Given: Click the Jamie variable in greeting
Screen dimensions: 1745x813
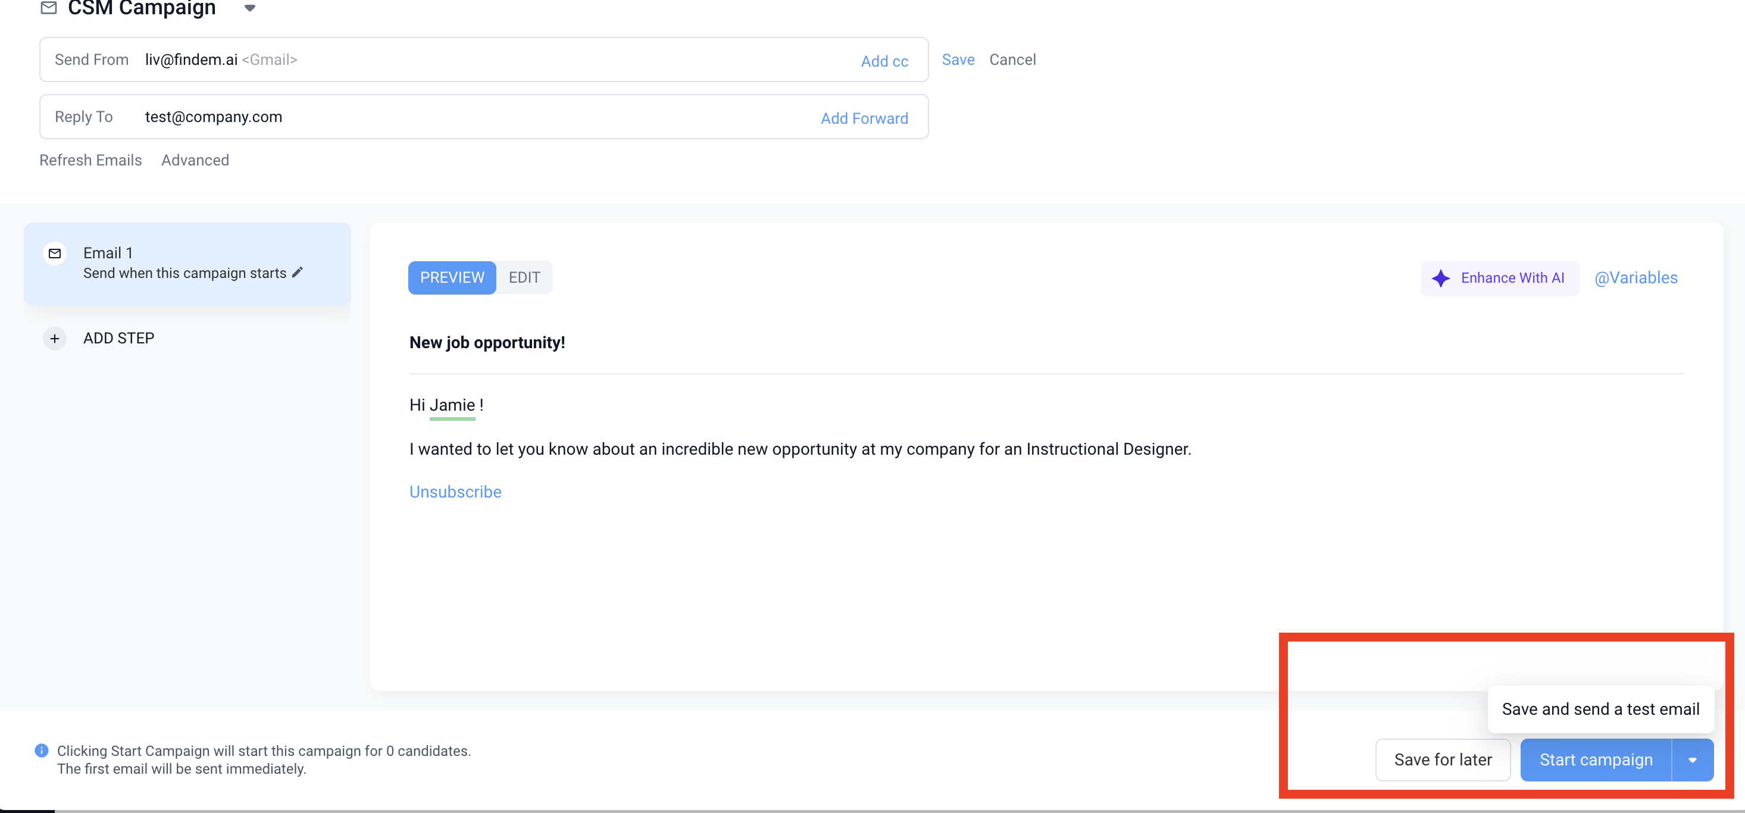Looking at the screenshot, I should pos(452,405).
